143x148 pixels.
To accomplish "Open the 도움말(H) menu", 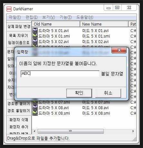I will [x=85, y=17].
